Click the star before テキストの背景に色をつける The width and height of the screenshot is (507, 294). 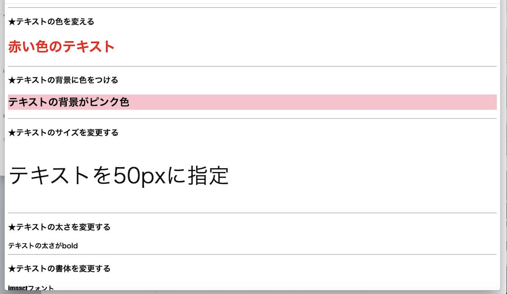[12, 80]
